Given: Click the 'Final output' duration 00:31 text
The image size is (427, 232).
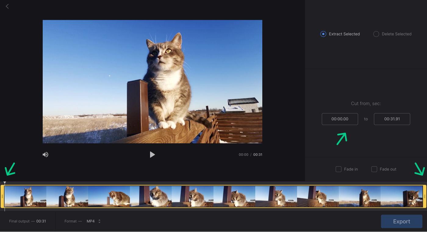Looking at the screenshot, I should click(41, 221).
